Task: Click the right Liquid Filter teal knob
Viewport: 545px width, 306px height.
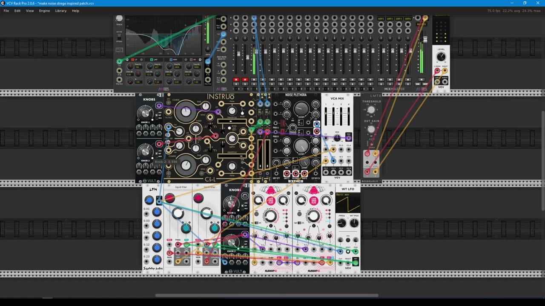Action: coord(215,228)
